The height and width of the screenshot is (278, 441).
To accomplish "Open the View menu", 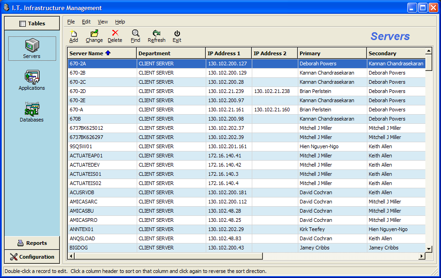I will (103, 22).
